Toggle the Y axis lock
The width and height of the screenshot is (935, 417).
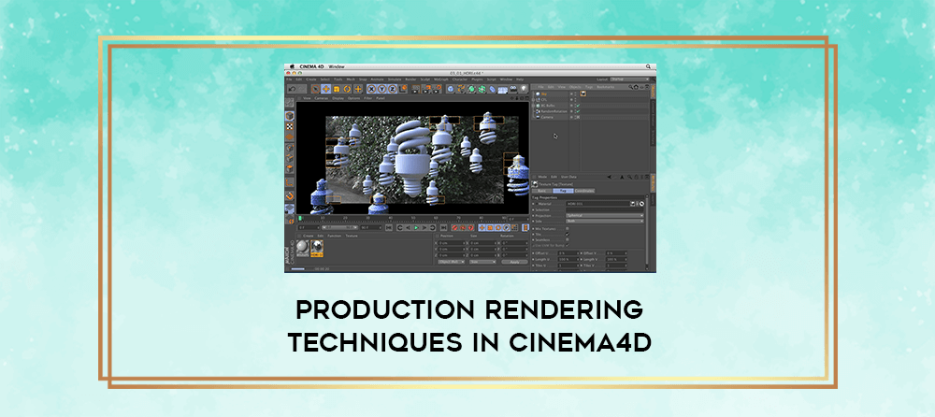(x=381, y=89)
